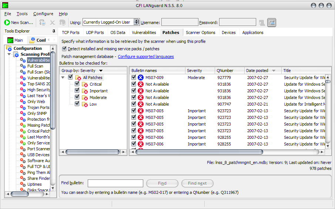This screenshot has height=209, width=335.
Task: Start a New Scan
Action: [x=19, y=23]
